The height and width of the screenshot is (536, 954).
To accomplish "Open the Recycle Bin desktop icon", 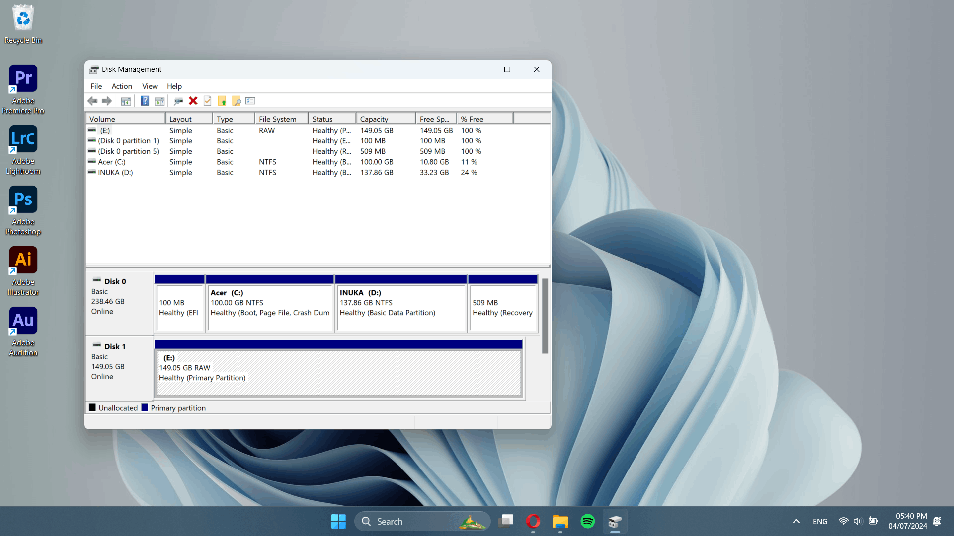I will [23, 24].
